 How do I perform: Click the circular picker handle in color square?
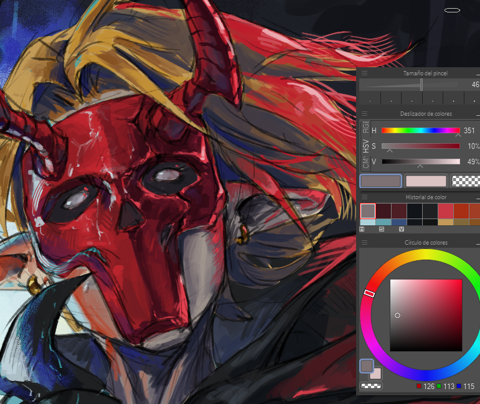tap(397, 315)
